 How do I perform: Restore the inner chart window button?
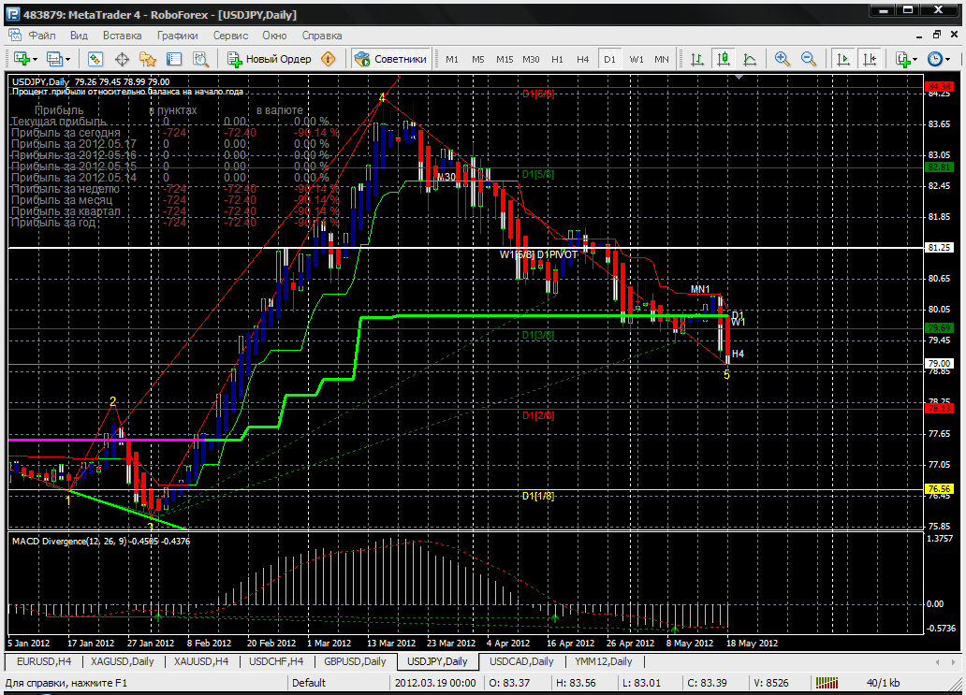click(x=937, y=36)
